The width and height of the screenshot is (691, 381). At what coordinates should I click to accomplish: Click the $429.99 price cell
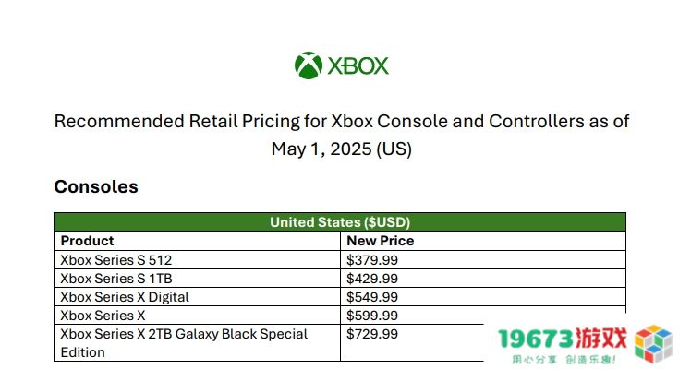click(483, 279)
